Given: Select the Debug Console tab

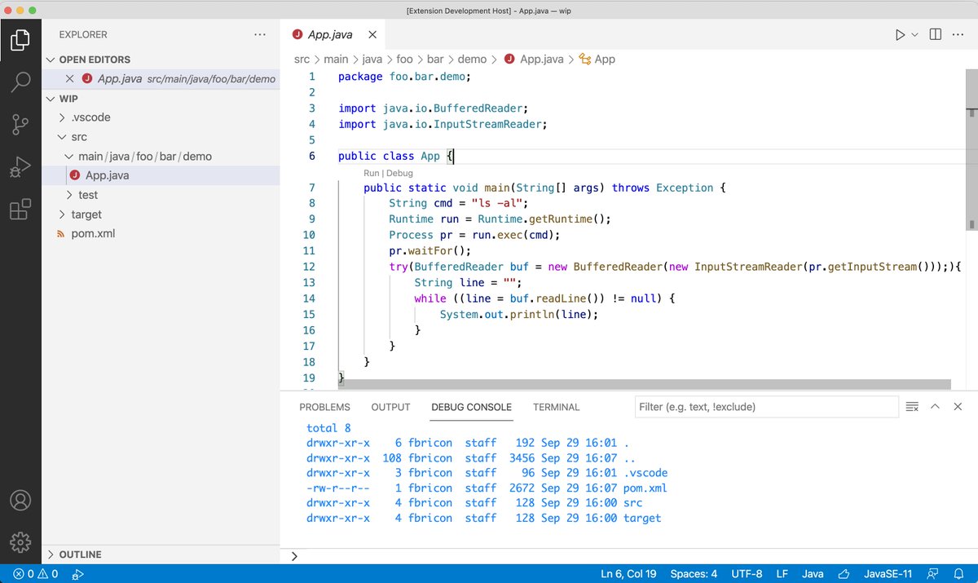Looking at the screenshot, I should coord(471,407).
